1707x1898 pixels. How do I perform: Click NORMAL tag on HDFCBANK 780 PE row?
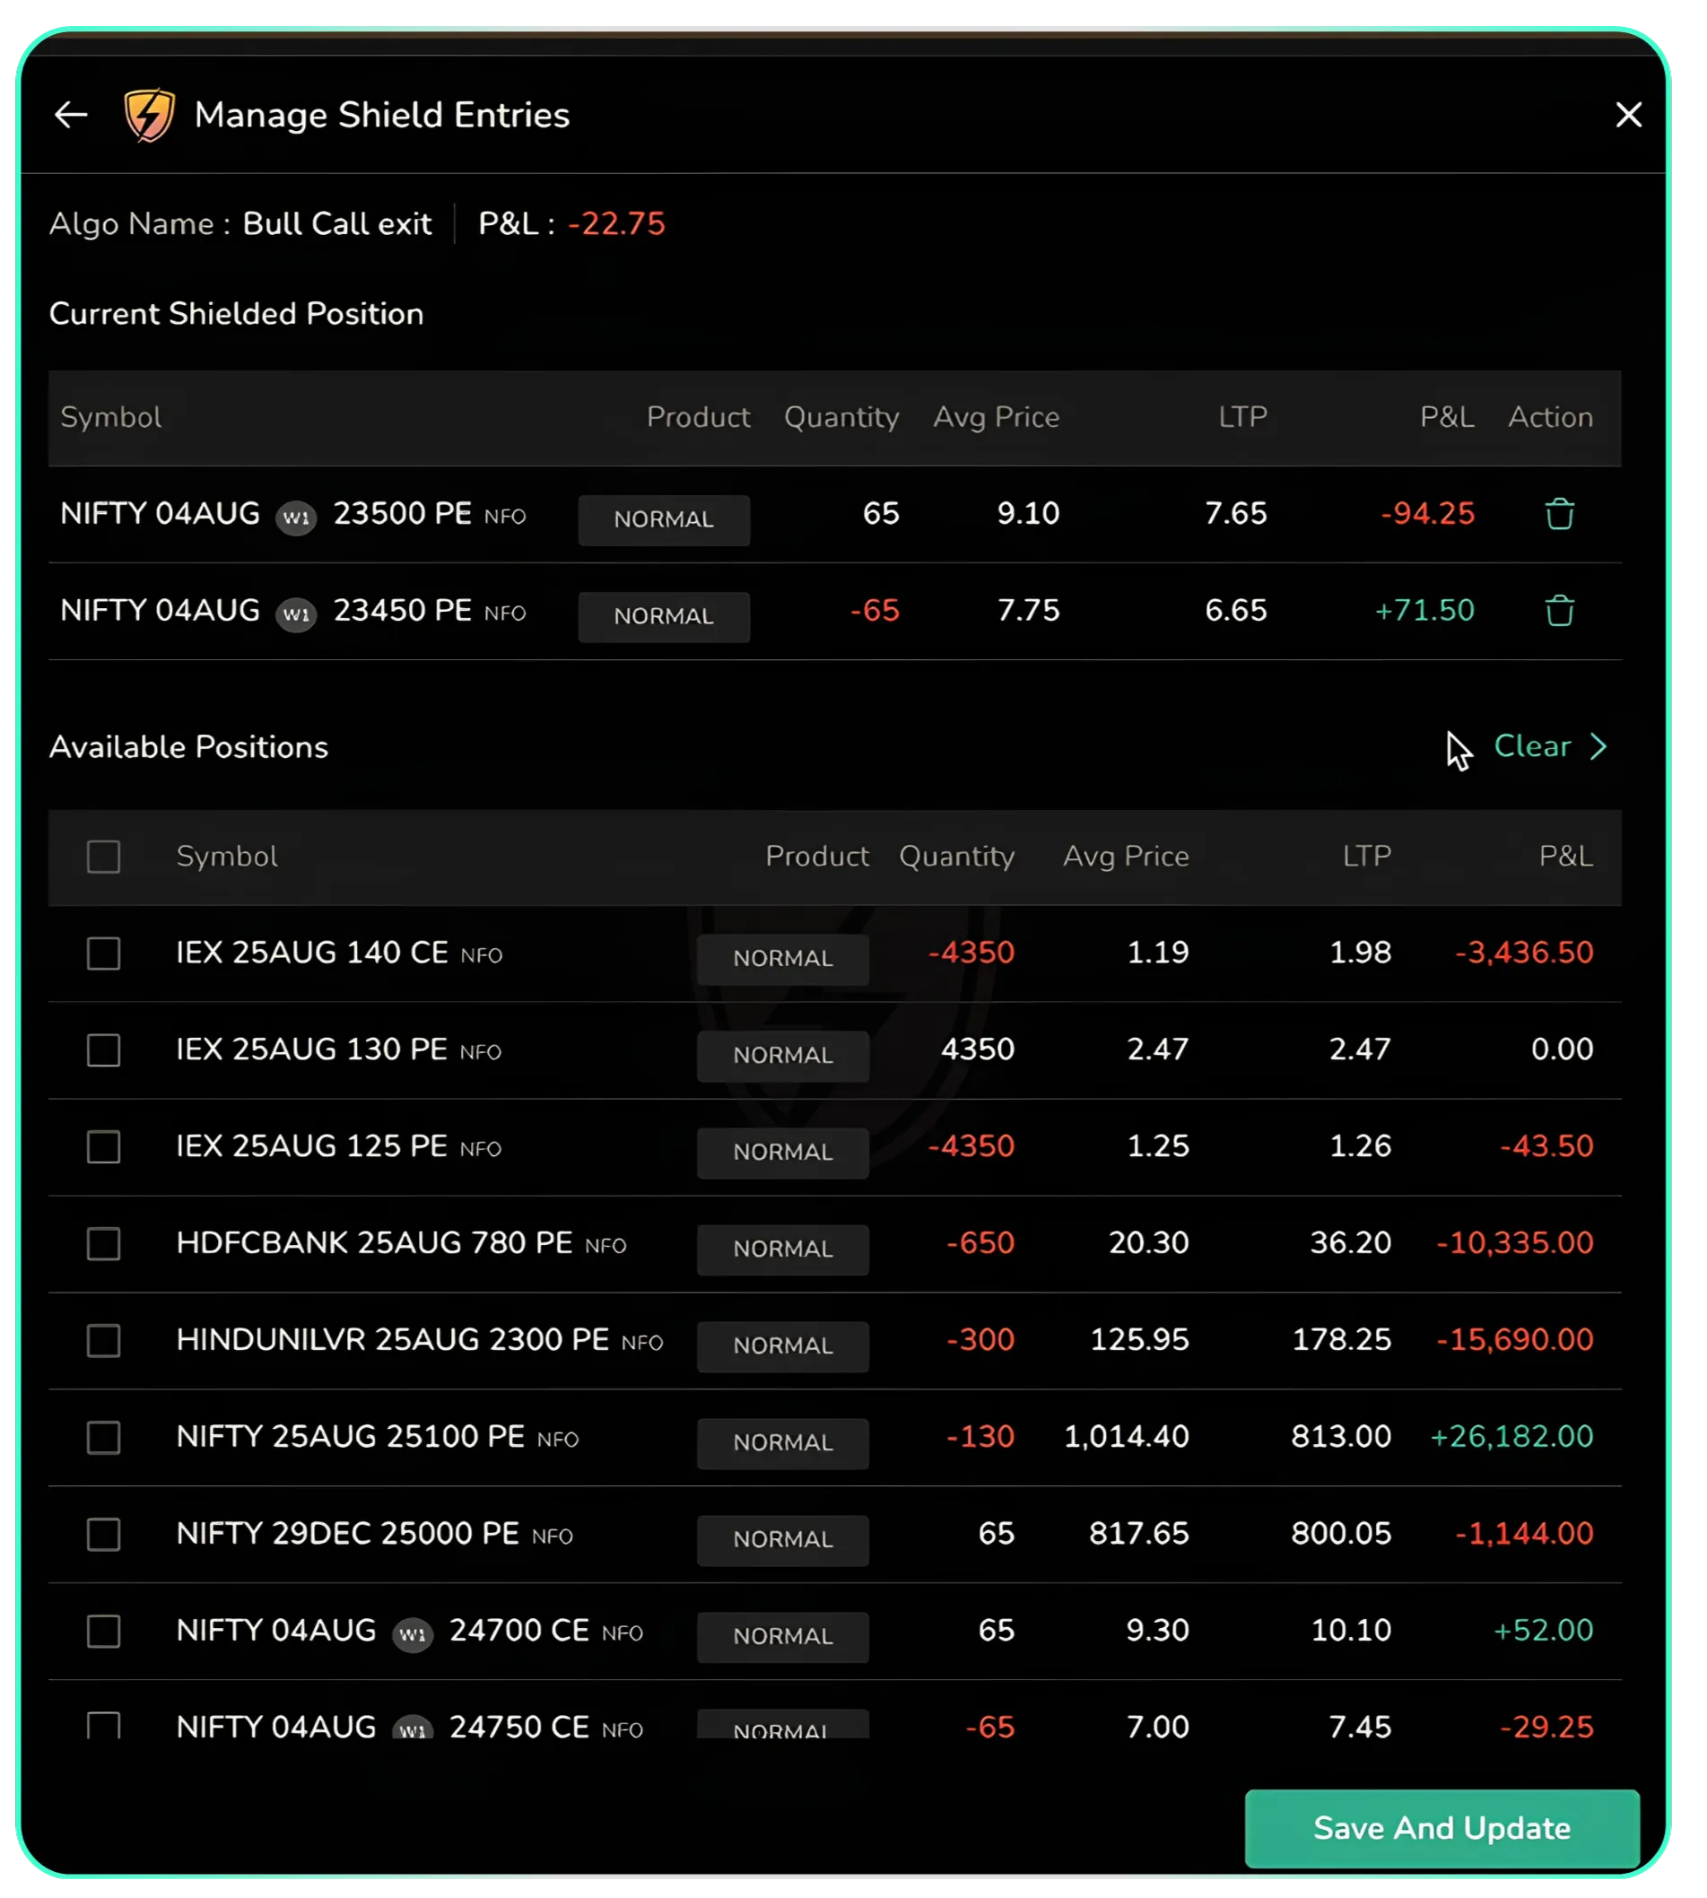(783, 1249)
